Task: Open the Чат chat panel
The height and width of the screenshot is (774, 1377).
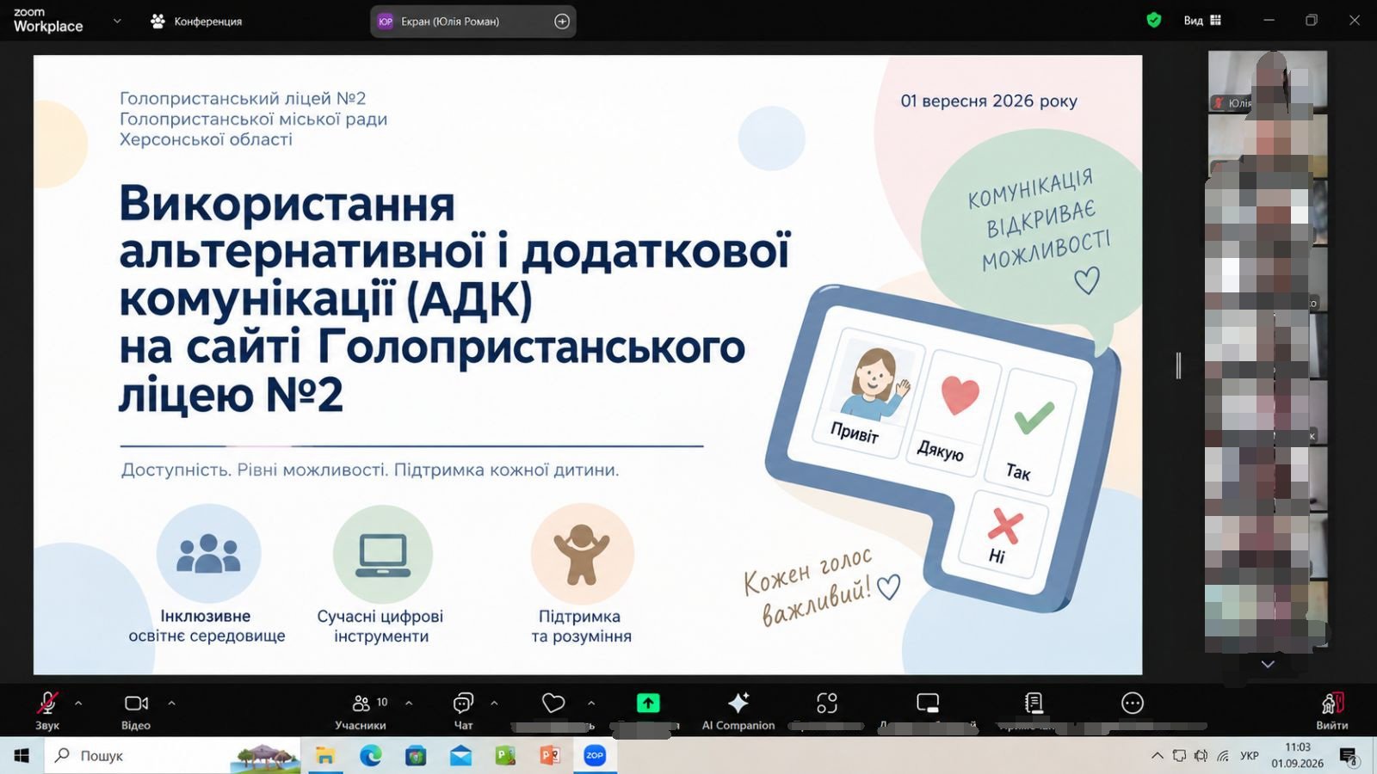Action: pyautogui.click(x=463, y=711)
